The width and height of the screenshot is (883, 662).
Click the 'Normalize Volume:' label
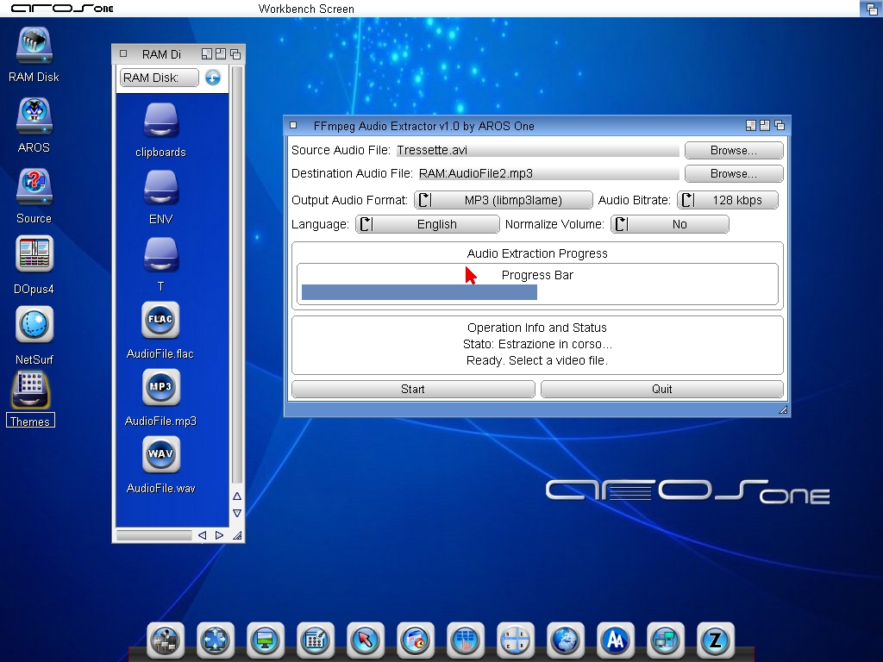tap(554, 224)
